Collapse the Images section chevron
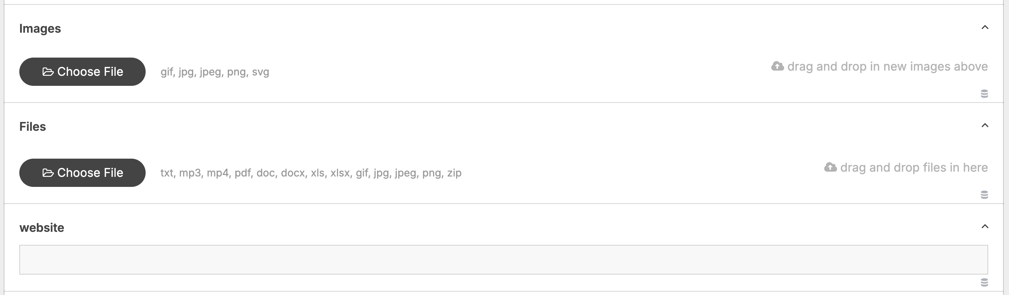 coord(985,27)
